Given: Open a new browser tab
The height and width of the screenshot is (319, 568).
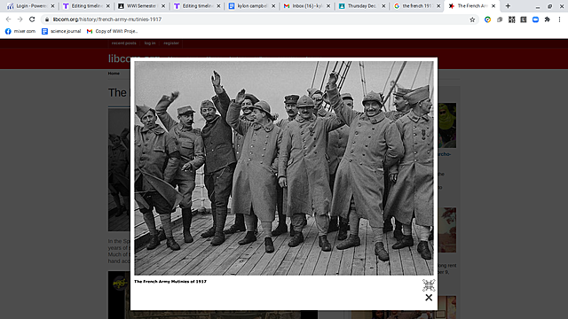Looking at the screenshot, I should pos(508,6).
